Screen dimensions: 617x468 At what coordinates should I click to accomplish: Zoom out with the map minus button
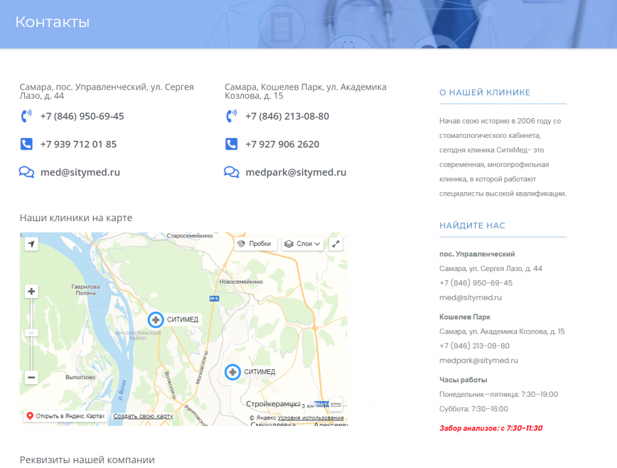[31, 378]
